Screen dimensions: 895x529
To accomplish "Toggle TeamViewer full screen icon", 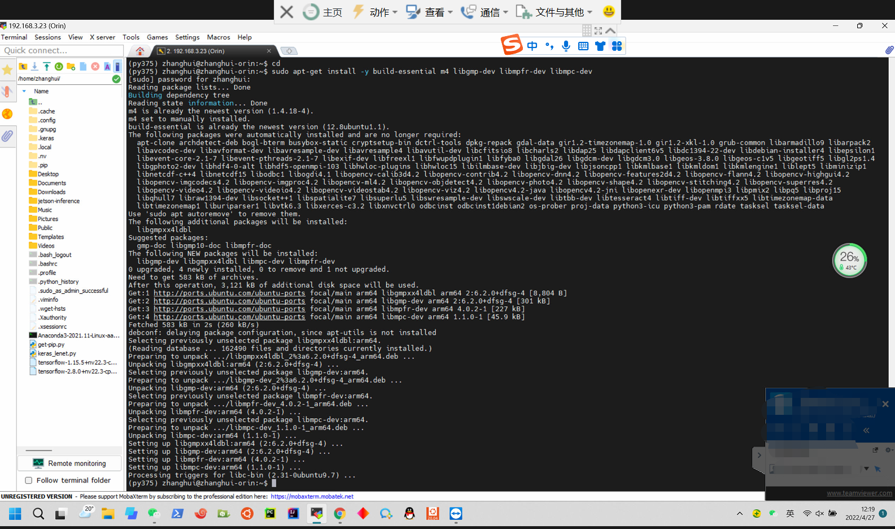I will pos(599,31).
